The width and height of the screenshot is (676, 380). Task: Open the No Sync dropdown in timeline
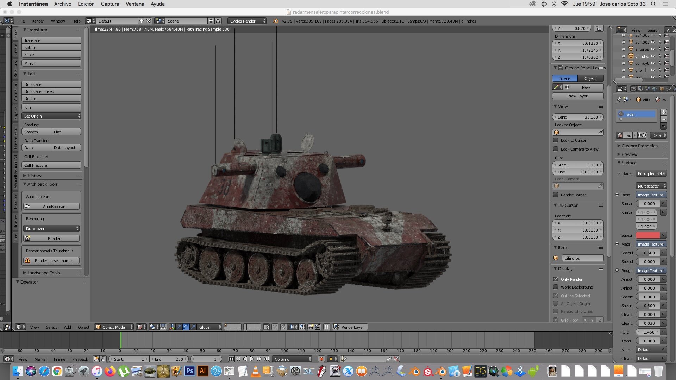(293, 359)
